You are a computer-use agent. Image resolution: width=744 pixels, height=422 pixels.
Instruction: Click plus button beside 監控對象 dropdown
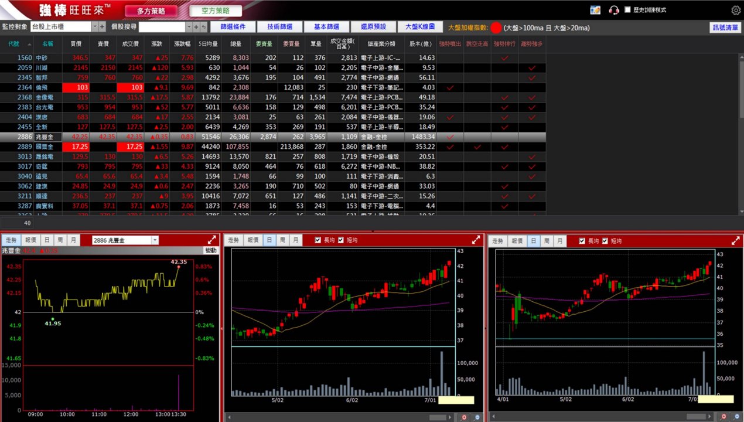pos(103,27)
